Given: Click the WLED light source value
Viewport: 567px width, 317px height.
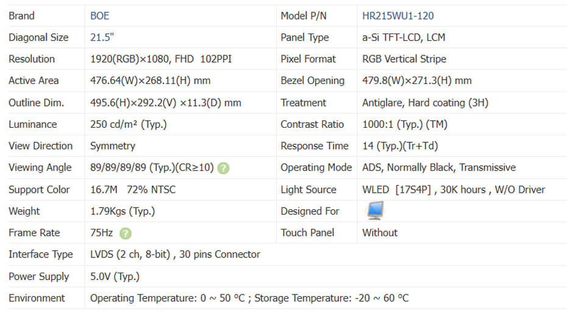Looking at the screenshot, I should 454,189.
